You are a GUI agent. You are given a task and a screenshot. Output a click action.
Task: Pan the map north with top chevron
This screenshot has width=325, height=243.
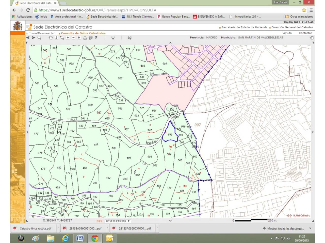point(170,43)
